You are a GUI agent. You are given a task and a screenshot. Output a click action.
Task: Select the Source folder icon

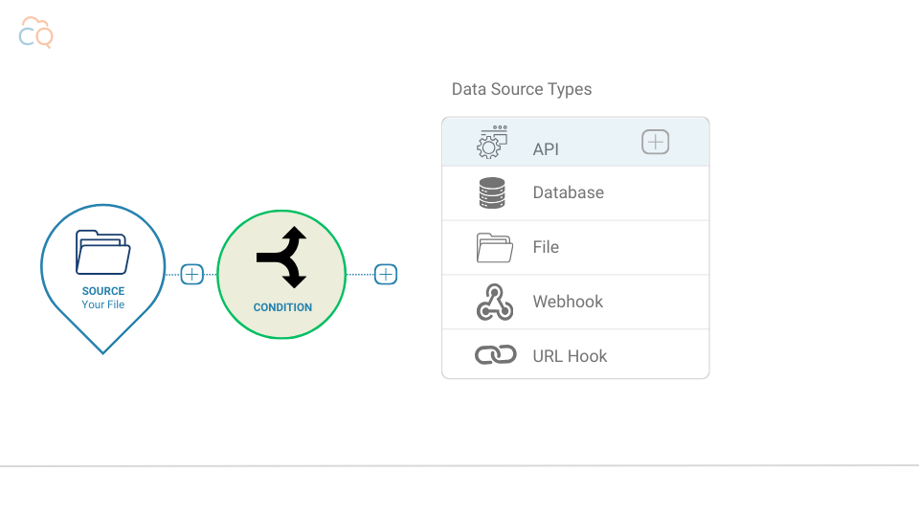pyautogui.click(x=103, y=252)
